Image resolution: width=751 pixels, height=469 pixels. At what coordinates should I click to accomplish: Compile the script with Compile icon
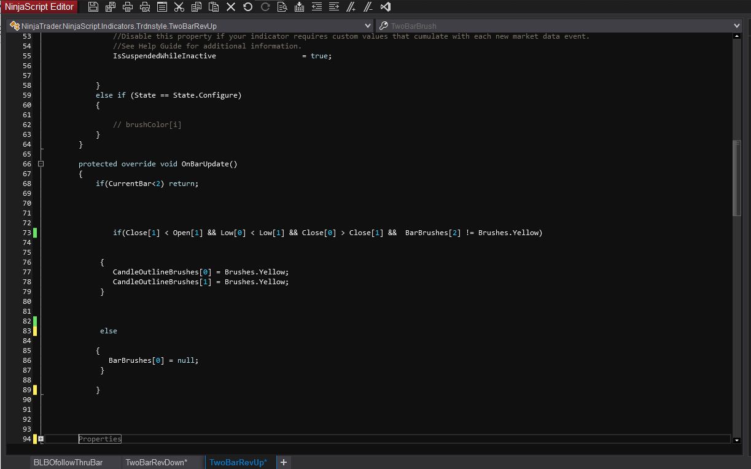pyautogui.click(x=300, y=7)
